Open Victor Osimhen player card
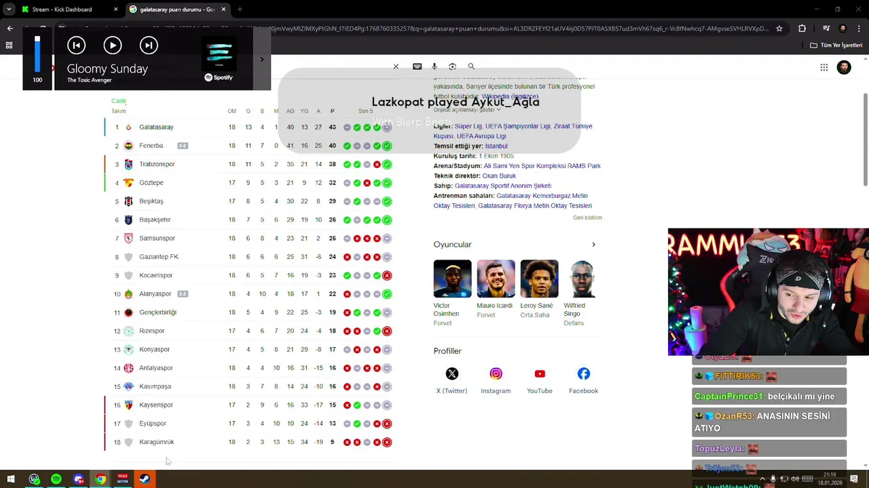Screen dimensions: 869x488 [452, 293]
